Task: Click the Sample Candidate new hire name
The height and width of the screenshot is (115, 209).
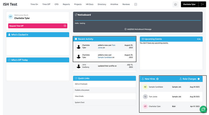Action: point(156,87)
